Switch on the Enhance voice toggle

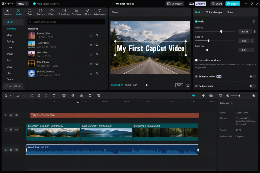(253, 76)
